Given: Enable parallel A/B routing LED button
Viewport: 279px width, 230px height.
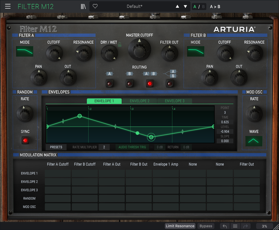Looking at the screenshot, I should click(x=170, y=83).
